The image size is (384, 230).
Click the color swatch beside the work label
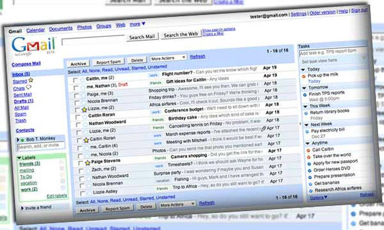(x=63, y=187)
